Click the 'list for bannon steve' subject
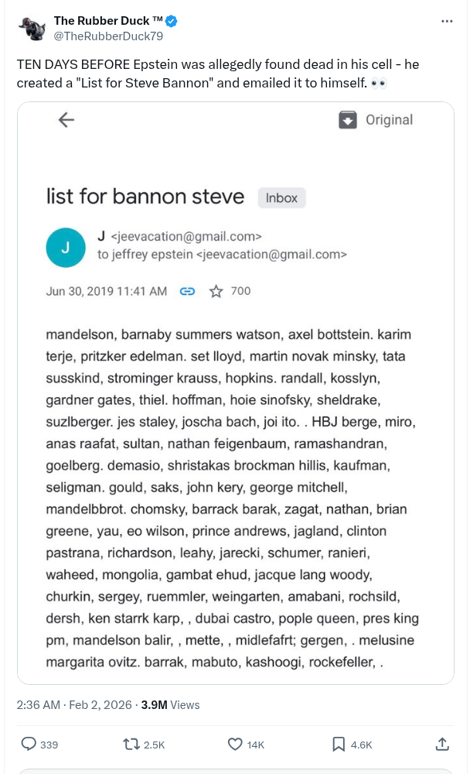Viewport: 470px width, 774px height. point(145,197)
